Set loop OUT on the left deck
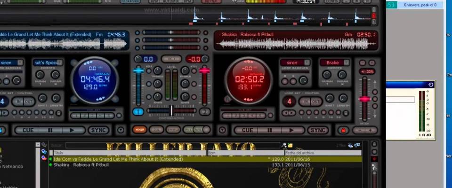Viewport: 452px width, 188px height. pos(29,102)
